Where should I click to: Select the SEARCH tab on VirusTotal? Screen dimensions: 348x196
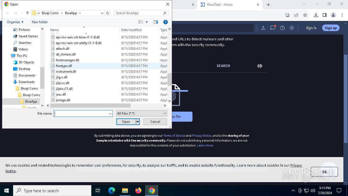click(223, 66)
